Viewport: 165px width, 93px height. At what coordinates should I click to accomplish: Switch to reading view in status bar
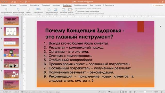point(130,92)
